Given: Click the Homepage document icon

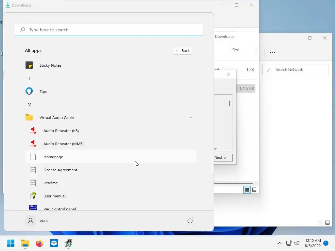Looking at the screenshot, I should pos(33,157).
